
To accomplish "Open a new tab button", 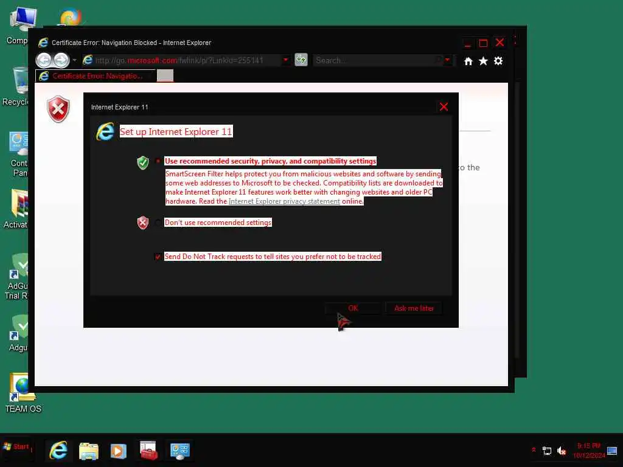I will coord(165,76).
